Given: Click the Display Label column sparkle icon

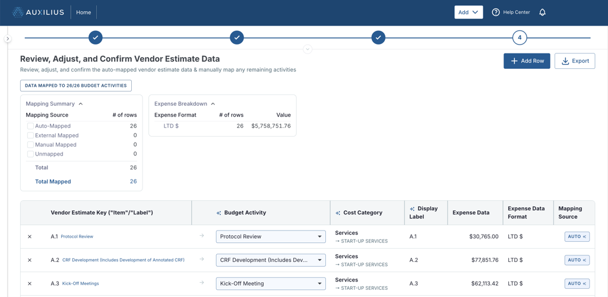Looking at the screenshot, I should [412, 208].
